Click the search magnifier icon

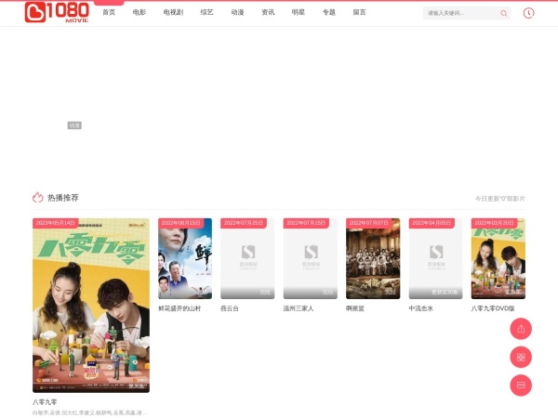click(504, 14)
